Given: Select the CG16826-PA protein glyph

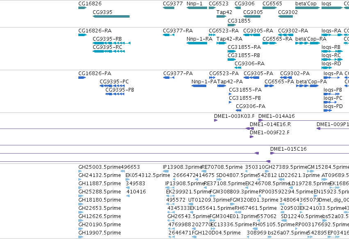Looking at the screenshot, I should [82, 78].
